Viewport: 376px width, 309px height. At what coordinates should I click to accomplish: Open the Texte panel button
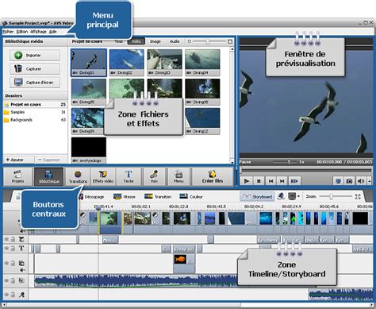[x=129, y=176]
